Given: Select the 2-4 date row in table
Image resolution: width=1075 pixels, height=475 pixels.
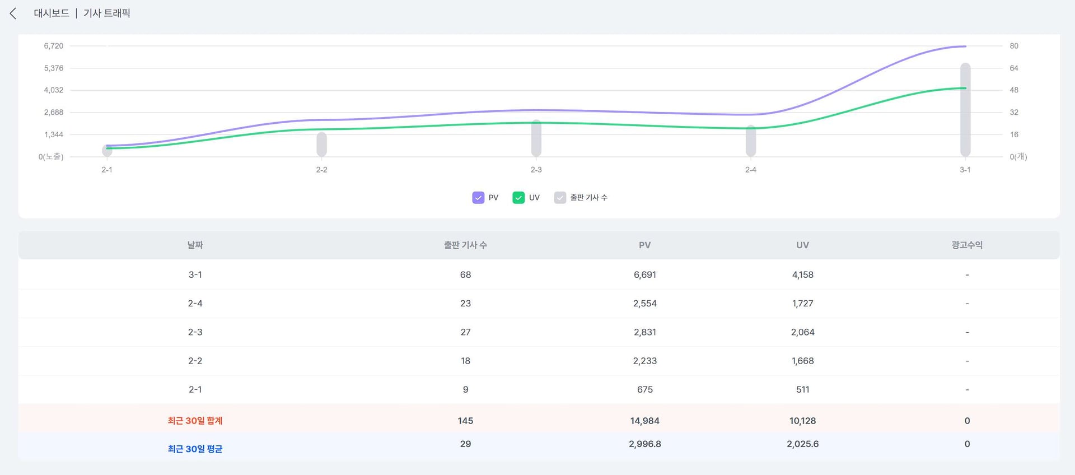Looking at the screenshot, I should (x=195, y=304).
